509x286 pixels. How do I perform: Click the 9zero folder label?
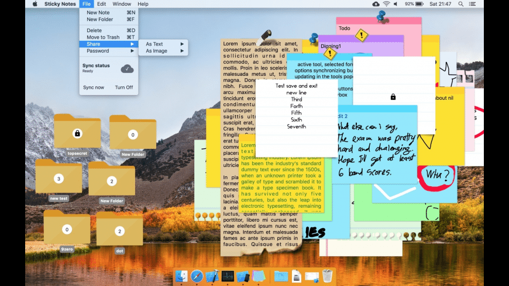click(x=67, y=249)
